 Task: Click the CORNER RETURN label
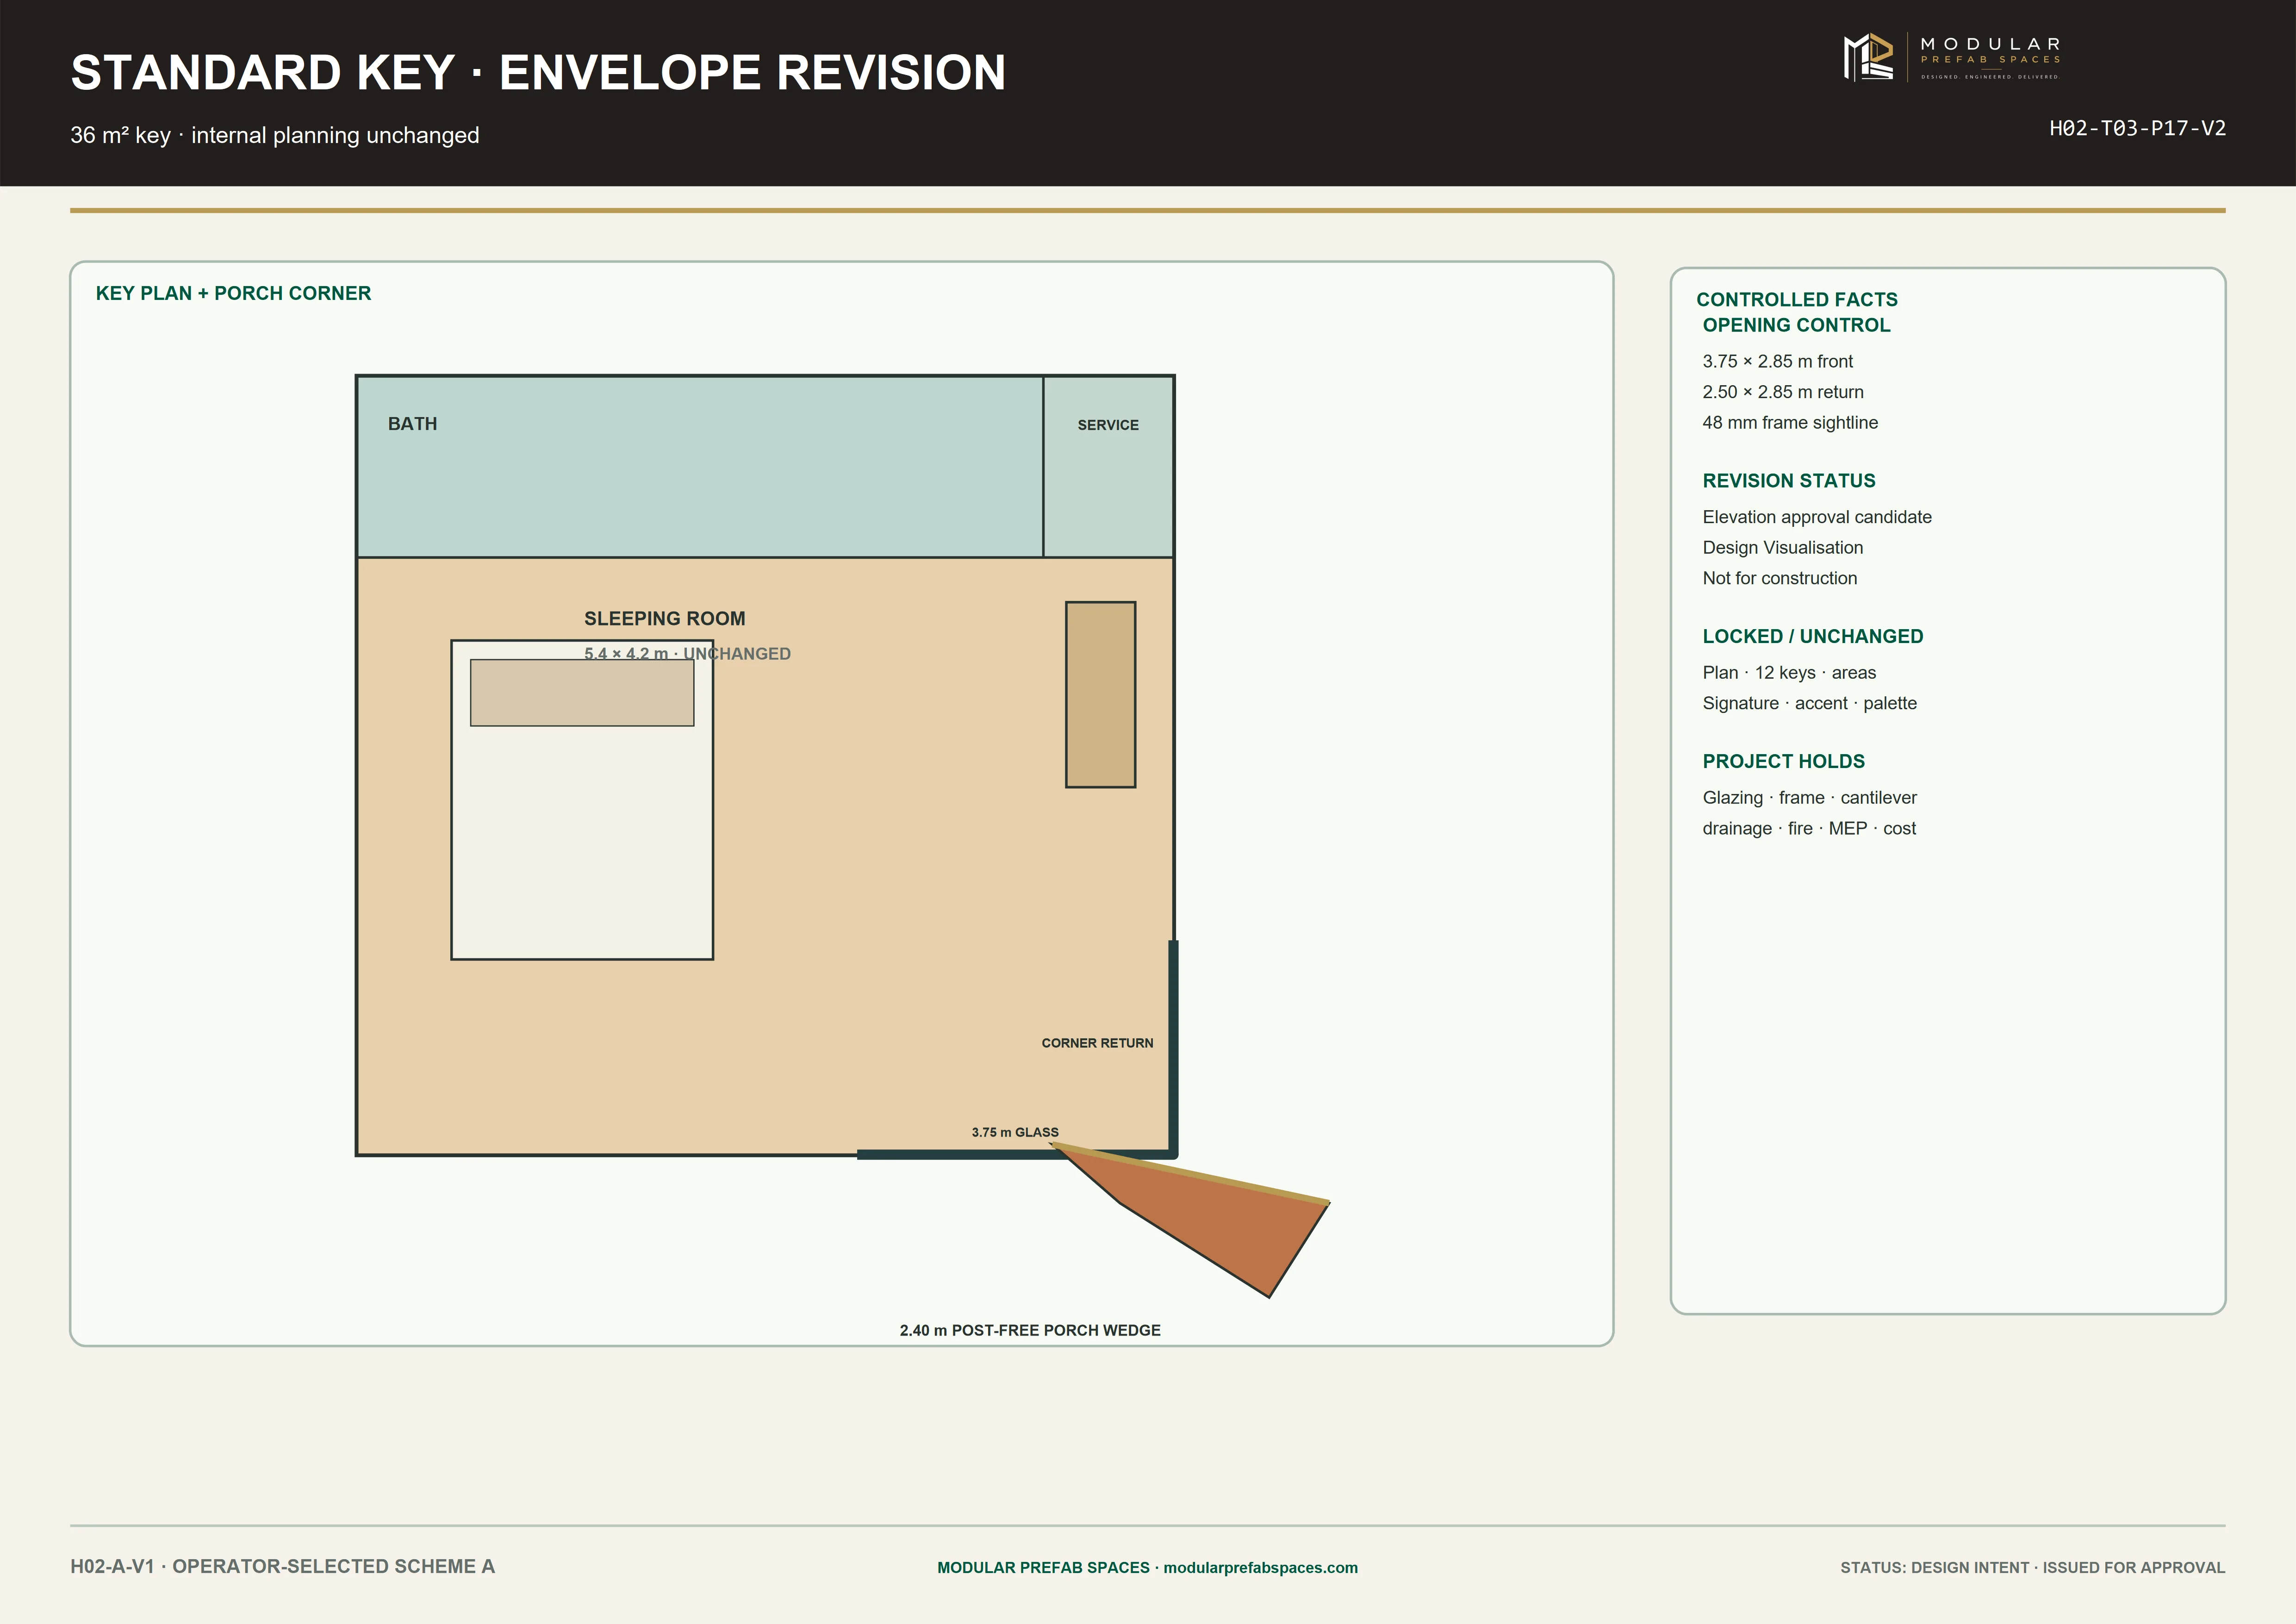[1097, 1043]
